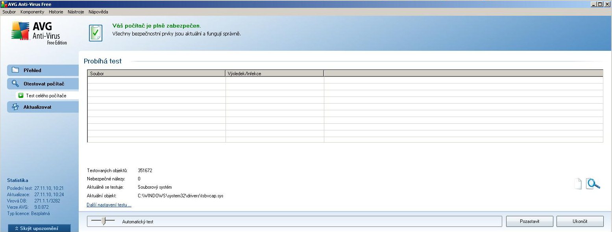Open the Nástroje menu

click(x=76, y=12)
